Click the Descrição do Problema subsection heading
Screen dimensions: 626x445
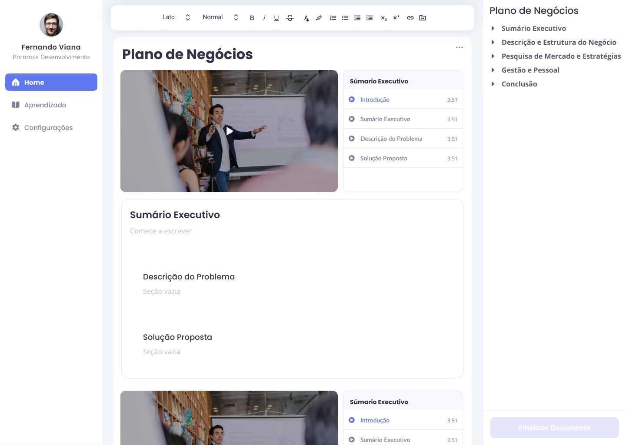pyautogui.click(x=189, y=277)
